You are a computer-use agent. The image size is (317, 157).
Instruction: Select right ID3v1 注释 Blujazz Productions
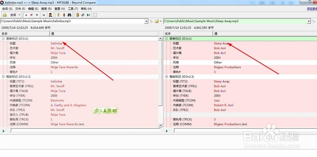[x=227, y=67]
